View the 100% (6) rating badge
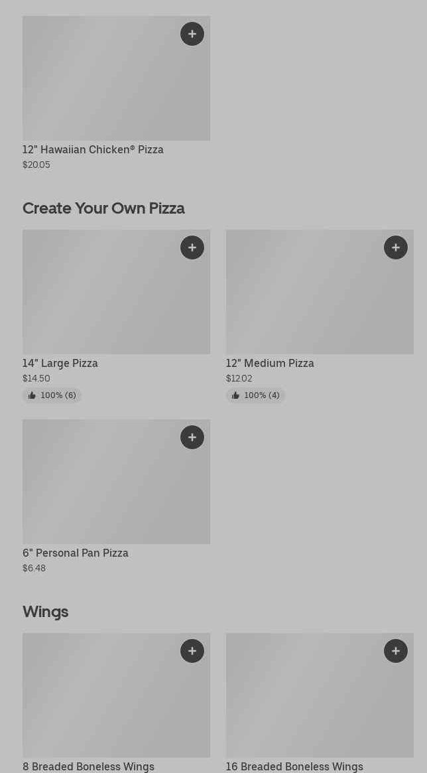This screenshot has width=427, height=773. tap(52, 395)
